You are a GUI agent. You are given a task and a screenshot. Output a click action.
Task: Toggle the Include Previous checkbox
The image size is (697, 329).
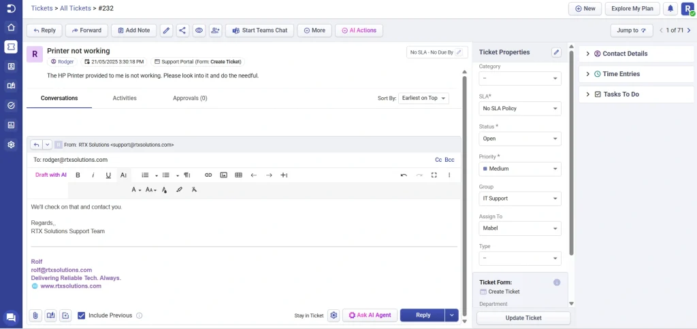tap(82, 315)
